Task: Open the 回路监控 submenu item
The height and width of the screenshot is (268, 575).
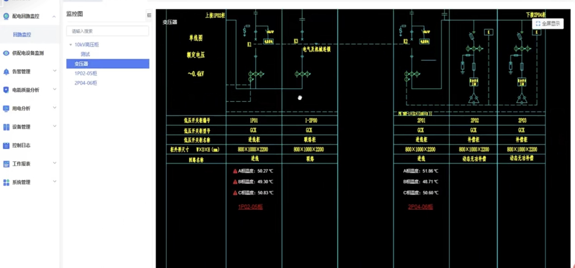Action: coord(22,35)
